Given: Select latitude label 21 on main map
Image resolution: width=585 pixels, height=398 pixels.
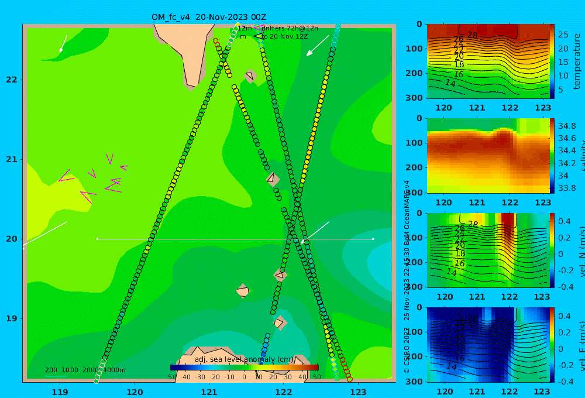Looking at the screenshot, I should 12,159.
